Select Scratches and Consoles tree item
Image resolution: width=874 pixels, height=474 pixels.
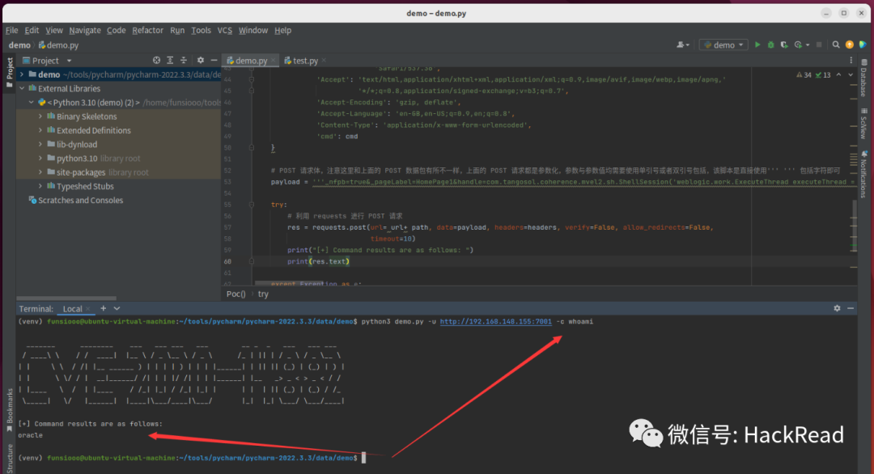pyautogui.click(x=76, y=200)
